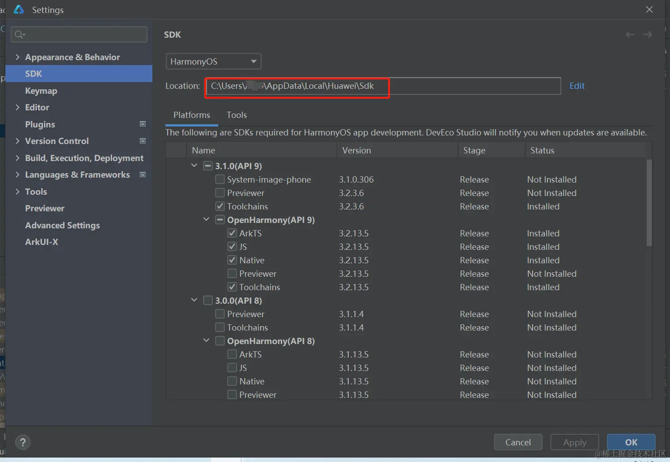Screen dimensions: 670x462
Task: Confirm settings with the OK button
Action: (x=631, y=442)
